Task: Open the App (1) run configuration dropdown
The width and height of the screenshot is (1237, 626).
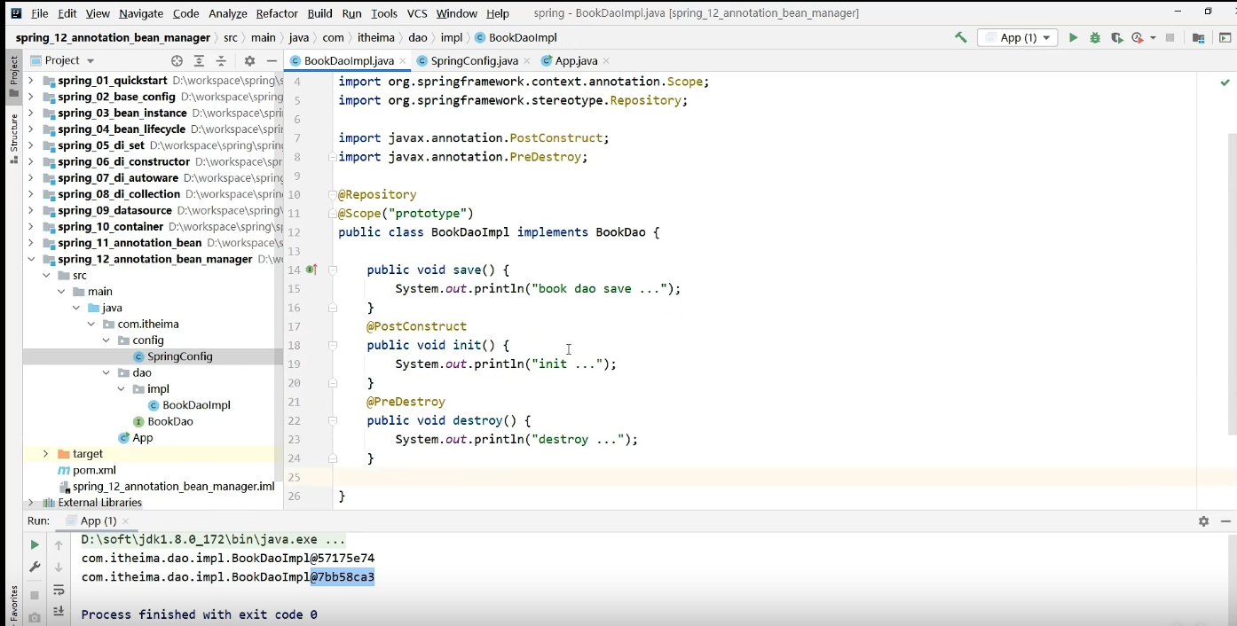Action: 1018,38
